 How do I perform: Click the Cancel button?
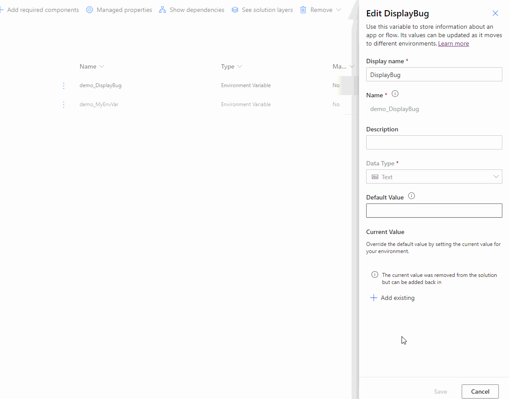[x=480, y=391]
